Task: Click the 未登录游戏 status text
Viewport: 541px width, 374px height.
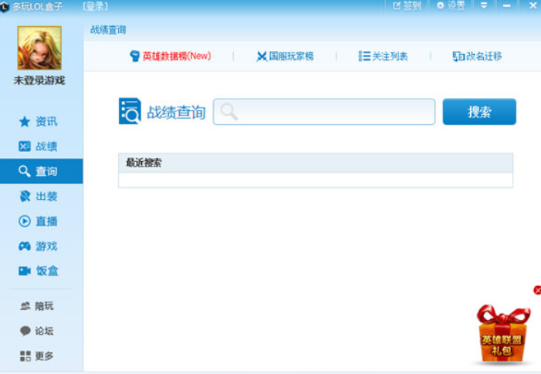Action: 39,80
